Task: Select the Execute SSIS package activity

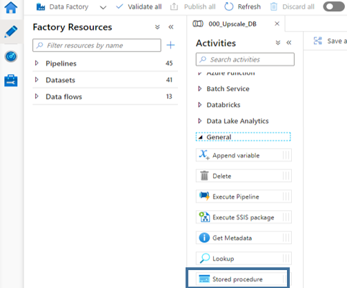Action: 244,217
